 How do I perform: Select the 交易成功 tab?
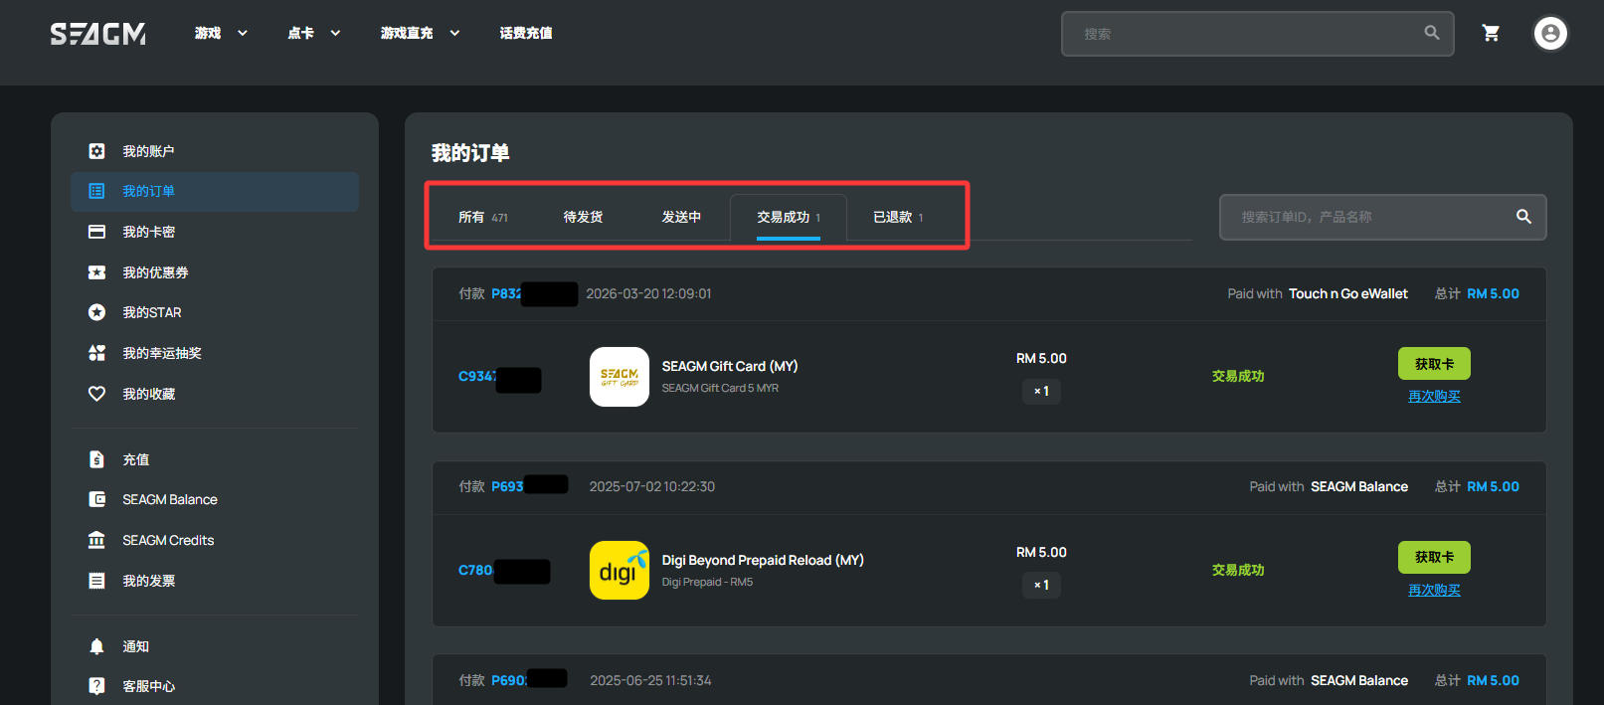pyautogui.click(x=789, y=217)
